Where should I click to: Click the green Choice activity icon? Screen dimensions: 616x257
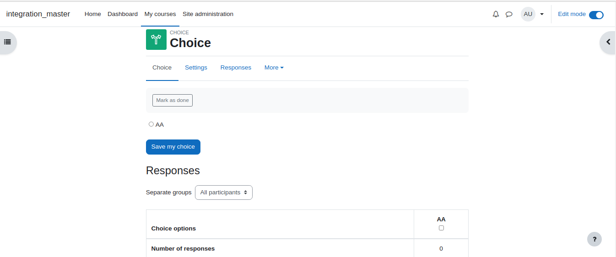tap(156, 39)
